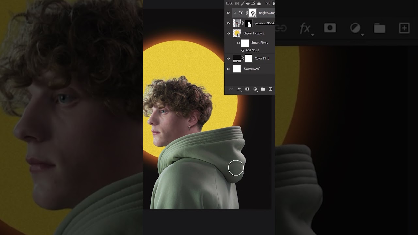The height and width of the screenshot is (235, 418).
Task: Select Ellipse 1 copy 2 layer name
Action: click(x=254, y=33)
